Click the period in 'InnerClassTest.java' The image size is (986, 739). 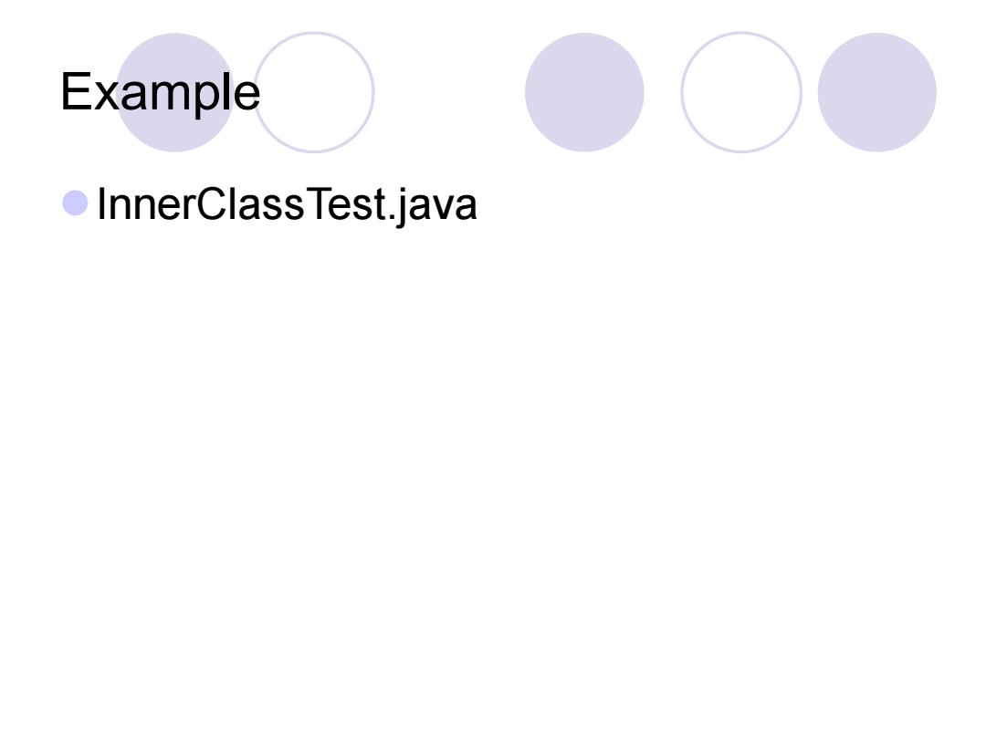(x=391, y=218)
